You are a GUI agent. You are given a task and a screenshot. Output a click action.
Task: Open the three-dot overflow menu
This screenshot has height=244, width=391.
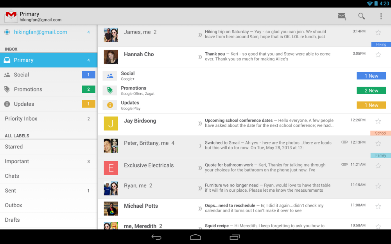[381, 16]
